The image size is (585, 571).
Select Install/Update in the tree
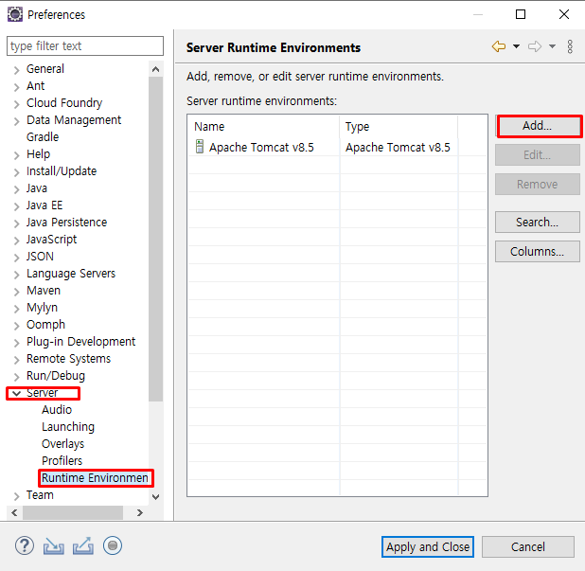coord(62,171)
